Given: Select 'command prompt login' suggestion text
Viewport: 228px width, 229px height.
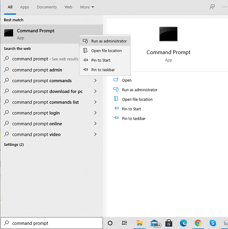Looking at the screenshot, I should point(36,113).
